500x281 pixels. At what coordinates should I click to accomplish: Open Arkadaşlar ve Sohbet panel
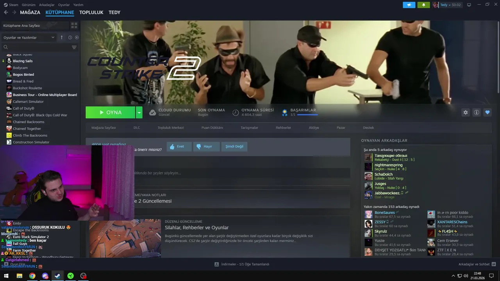point(477,264)
